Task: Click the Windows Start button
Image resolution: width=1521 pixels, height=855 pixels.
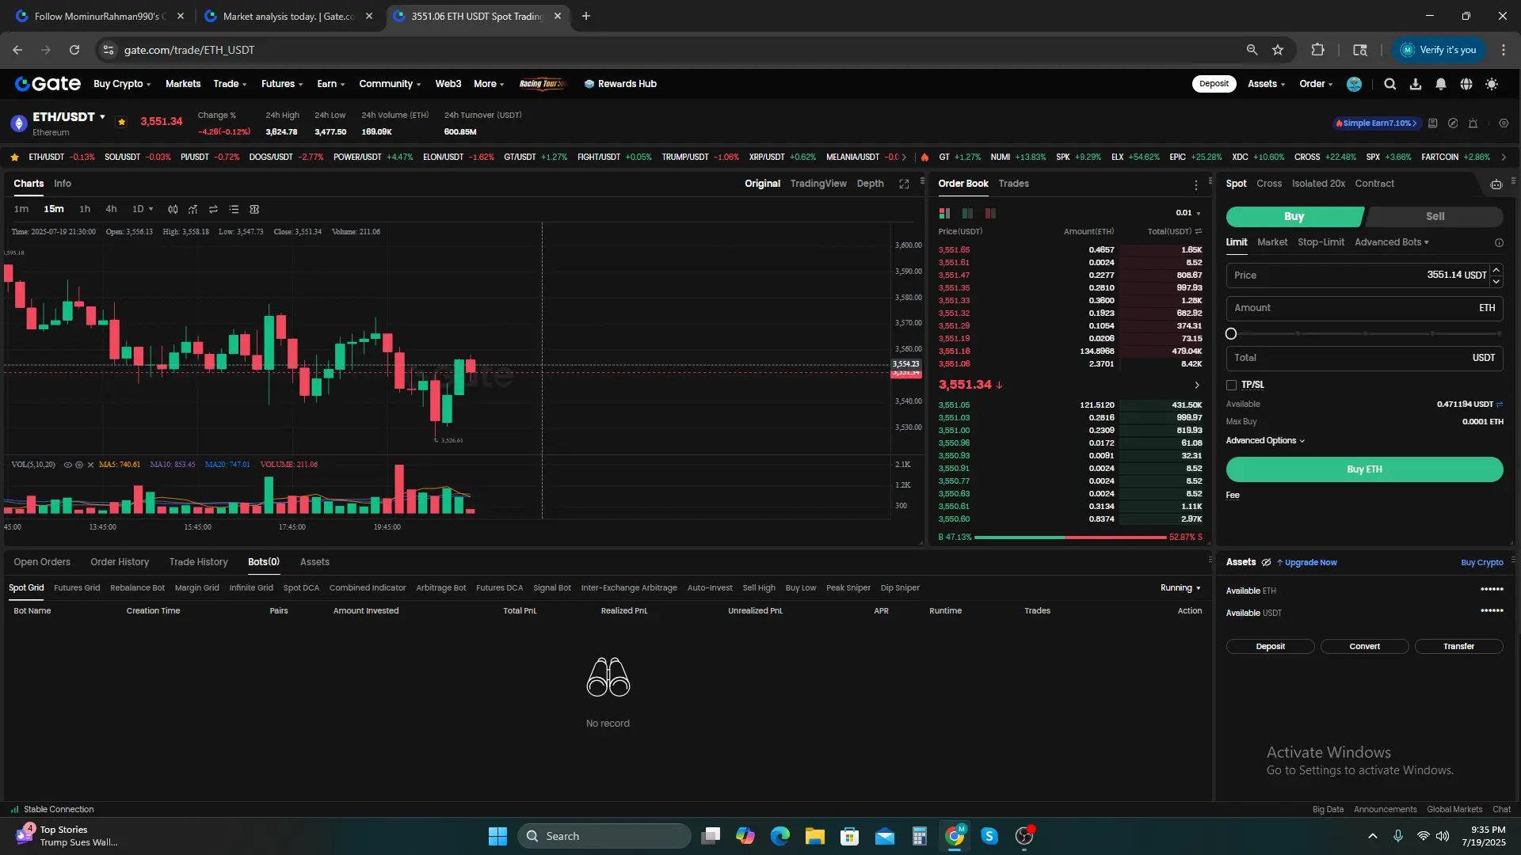Action: coord(497,836)
